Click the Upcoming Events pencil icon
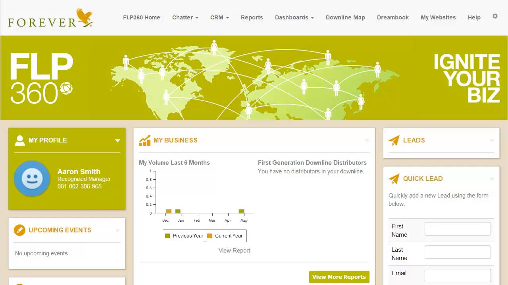This screenshot has width=508, height=285. point(19,230)
